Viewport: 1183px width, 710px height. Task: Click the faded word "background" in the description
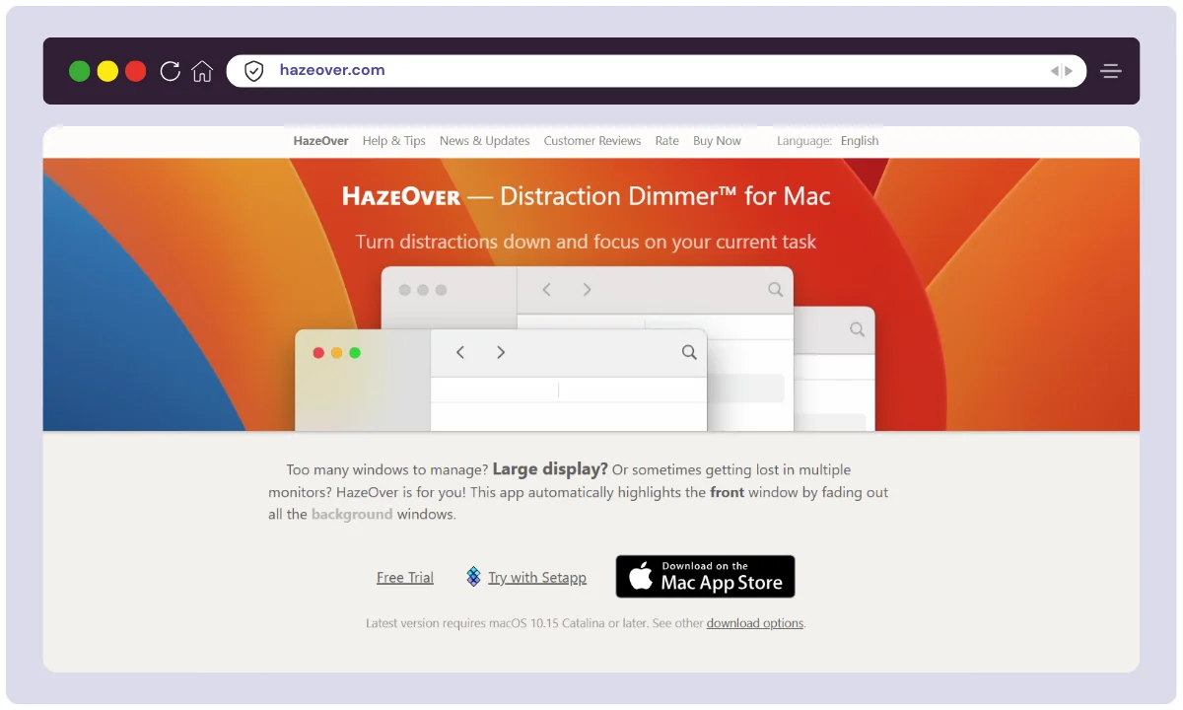coord(352,515)
